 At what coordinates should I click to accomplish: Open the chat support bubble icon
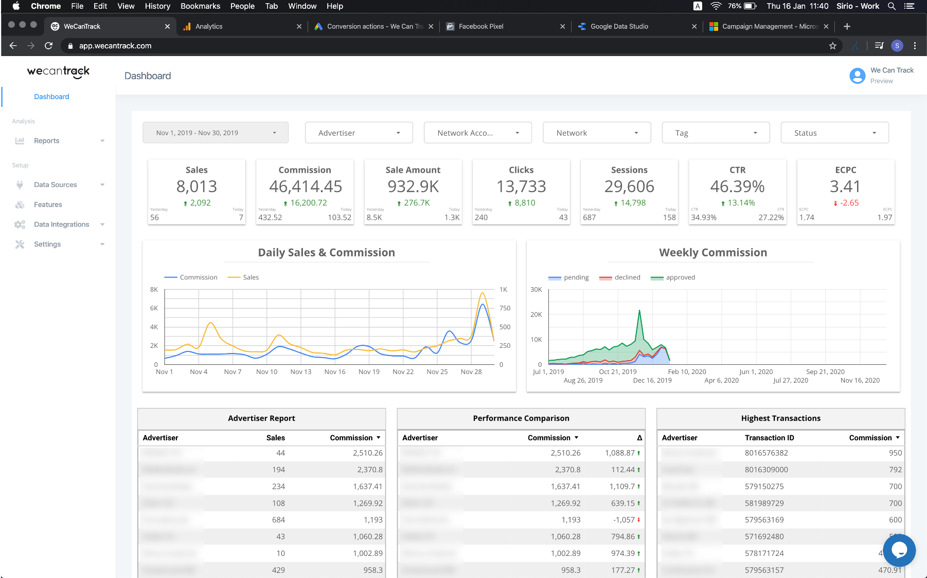(899, 550)
